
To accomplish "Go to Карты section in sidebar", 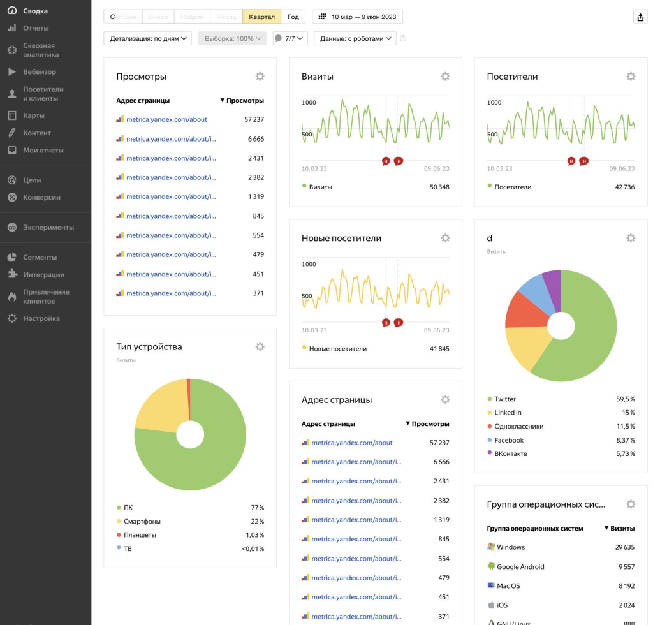I will (33, 115).
